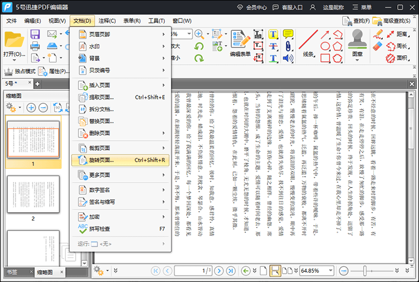Viewport: 419px width, 282px height.
Task: Go to next page arrow button
Action: point(219,271)
